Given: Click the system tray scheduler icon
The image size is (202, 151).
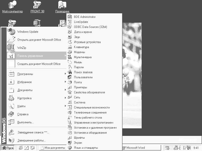Looking at the screenshot, I should pos(167,148).
